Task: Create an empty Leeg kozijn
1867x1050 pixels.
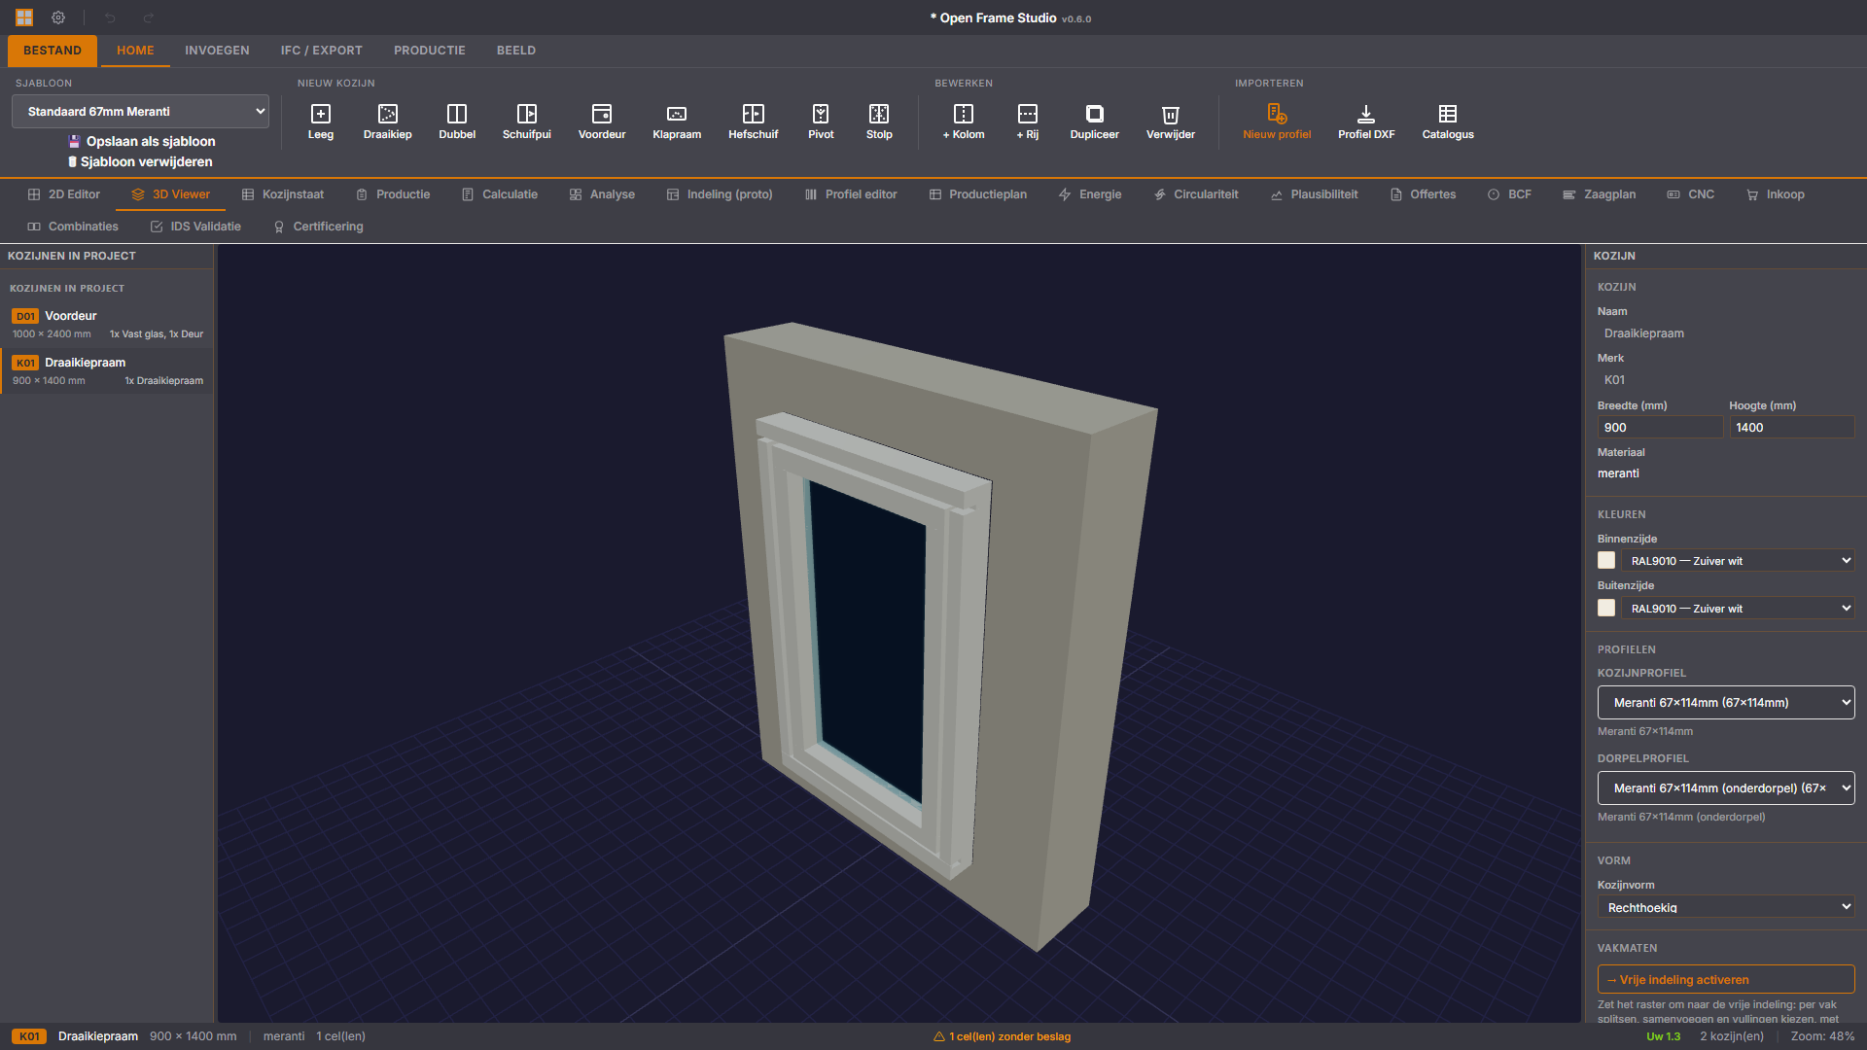Action: 320,122
